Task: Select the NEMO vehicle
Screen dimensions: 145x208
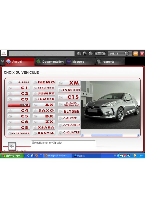Action: (x=44, y=82)
